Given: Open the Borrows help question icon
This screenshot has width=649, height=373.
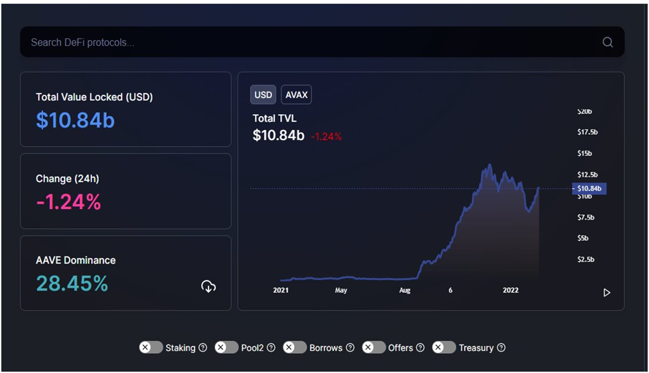Looking at the screenshot, I should (x=350, y=347).
